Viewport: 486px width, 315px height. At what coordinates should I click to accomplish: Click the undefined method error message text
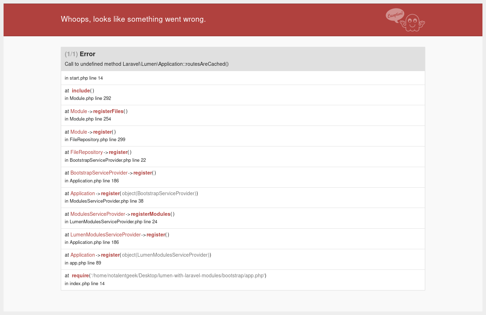click(x=146, y=64)
